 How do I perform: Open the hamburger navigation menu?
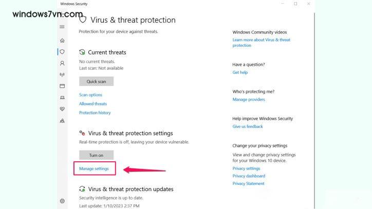click(x=62, y=27)
